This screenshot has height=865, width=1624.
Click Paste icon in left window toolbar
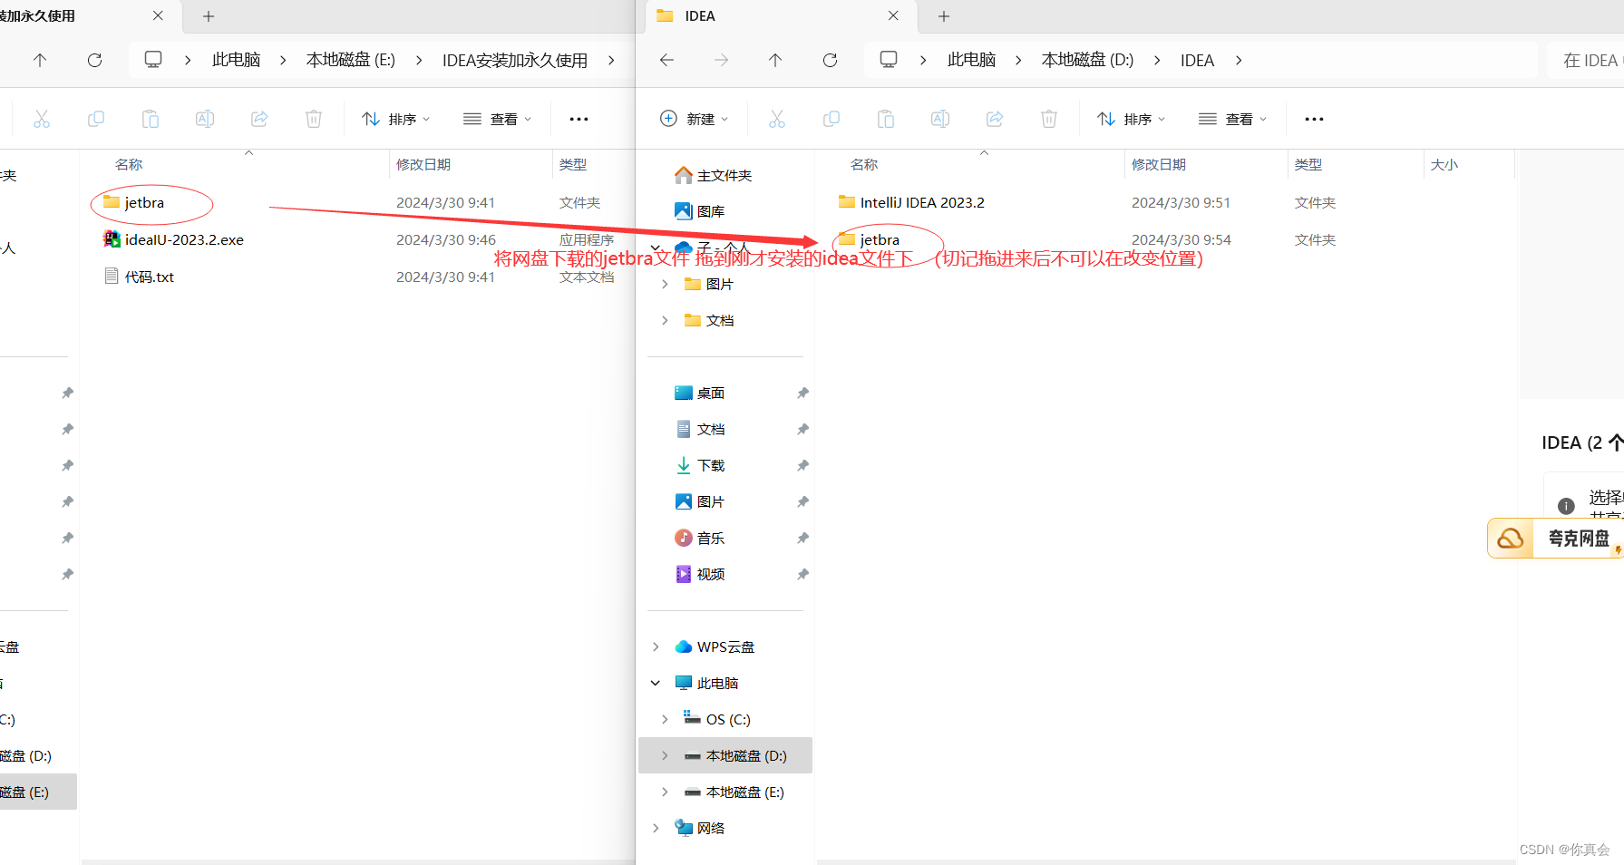151,119
